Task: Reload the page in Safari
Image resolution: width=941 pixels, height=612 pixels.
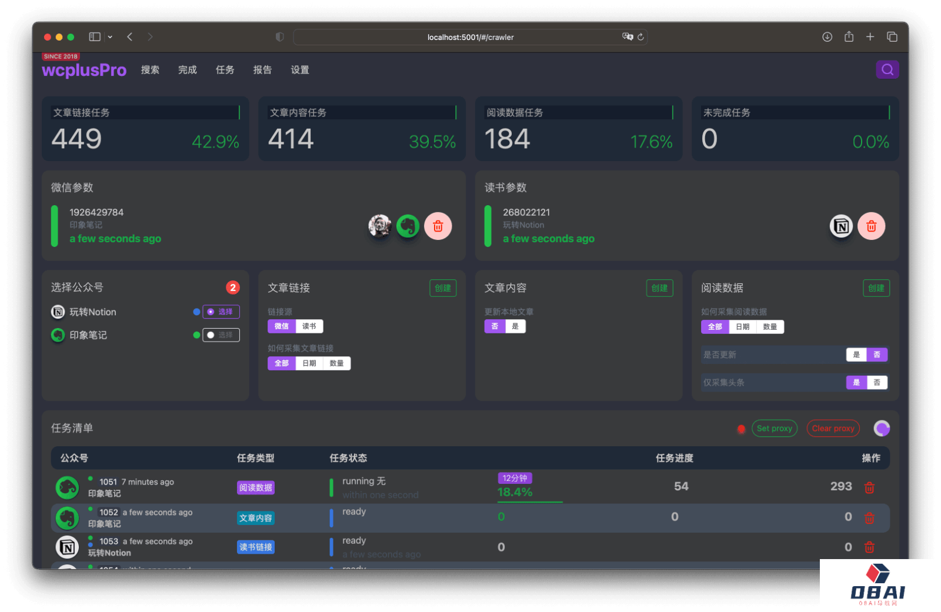Action: pyautogui.click(x=640, y=36)
